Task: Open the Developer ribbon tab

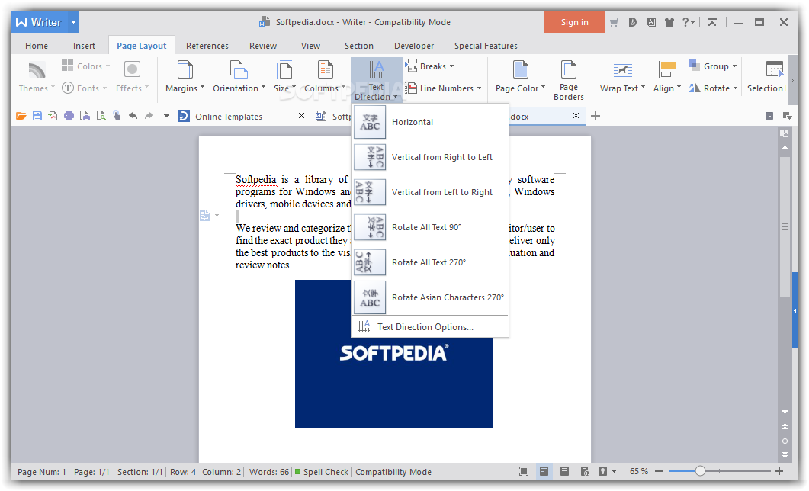Action: 414,46
